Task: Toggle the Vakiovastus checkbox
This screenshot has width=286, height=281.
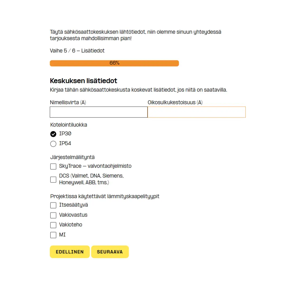Action: point(53,215)
